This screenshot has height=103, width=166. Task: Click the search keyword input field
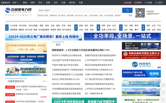click(x=79, y=10)
